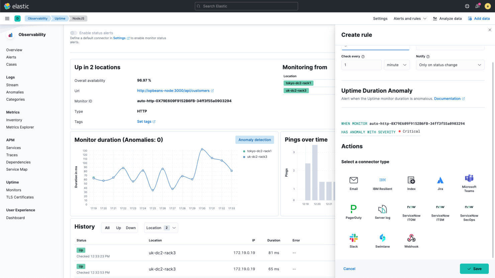Choose the ServiceNow ITSM connector

(440, 211)
